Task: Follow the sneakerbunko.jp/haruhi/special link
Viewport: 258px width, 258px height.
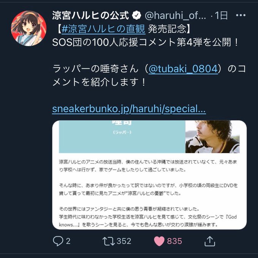Action: click(129, 109)
